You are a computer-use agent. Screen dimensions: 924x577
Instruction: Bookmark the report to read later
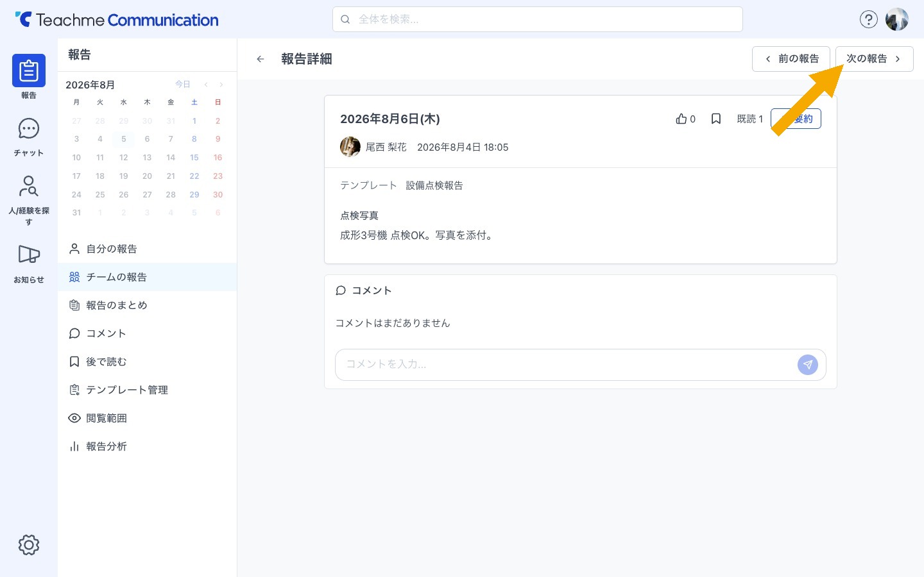(x=716, y=119)
